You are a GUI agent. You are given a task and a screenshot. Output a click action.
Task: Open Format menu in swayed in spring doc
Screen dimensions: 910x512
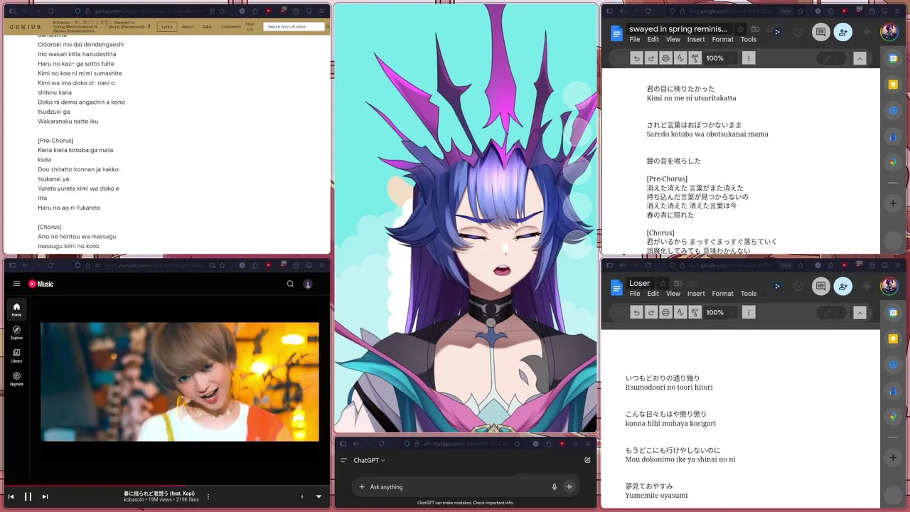tap(722, 39)
